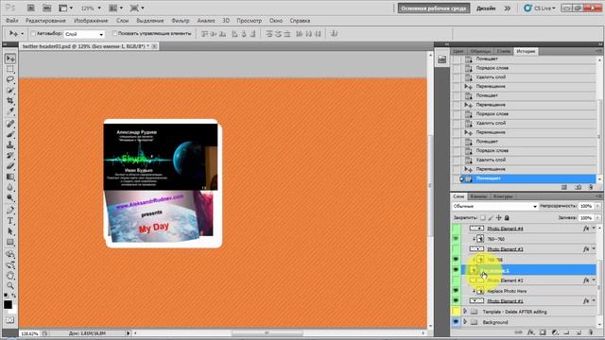This screenshot has width=605, height=340.
Task: Open the Обычные blend mode dropdown
Action: (x=495, y=206)
